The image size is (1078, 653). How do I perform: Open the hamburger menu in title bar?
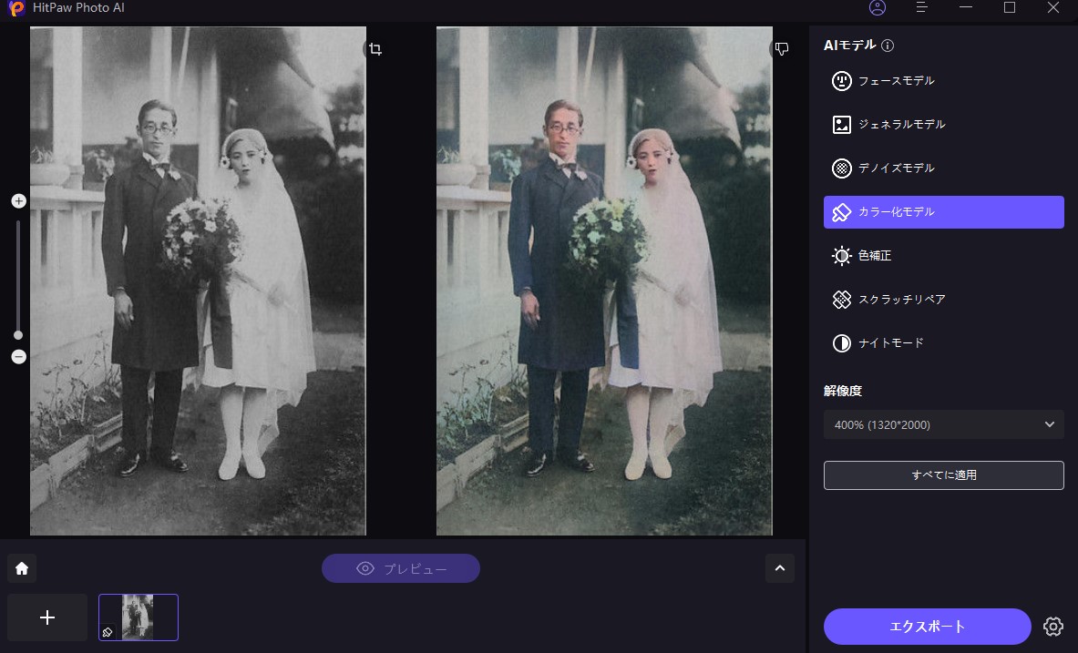(x=922, y=8)
